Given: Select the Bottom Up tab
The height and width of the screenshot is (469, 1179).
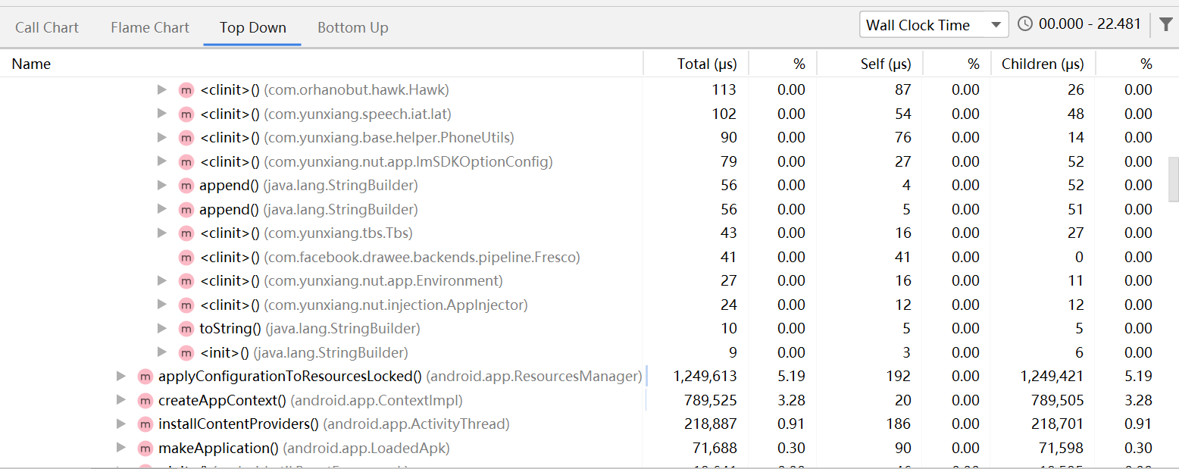Looking at the screenshot, I should pos(353,28).
